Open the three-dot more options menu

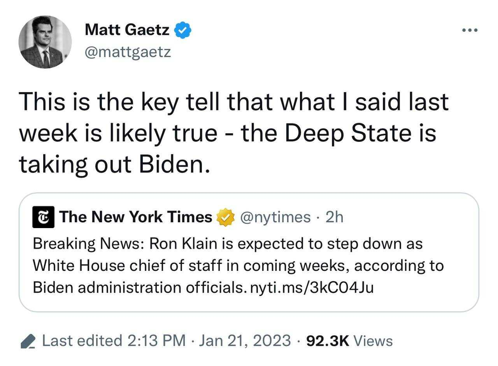[470, 30]
